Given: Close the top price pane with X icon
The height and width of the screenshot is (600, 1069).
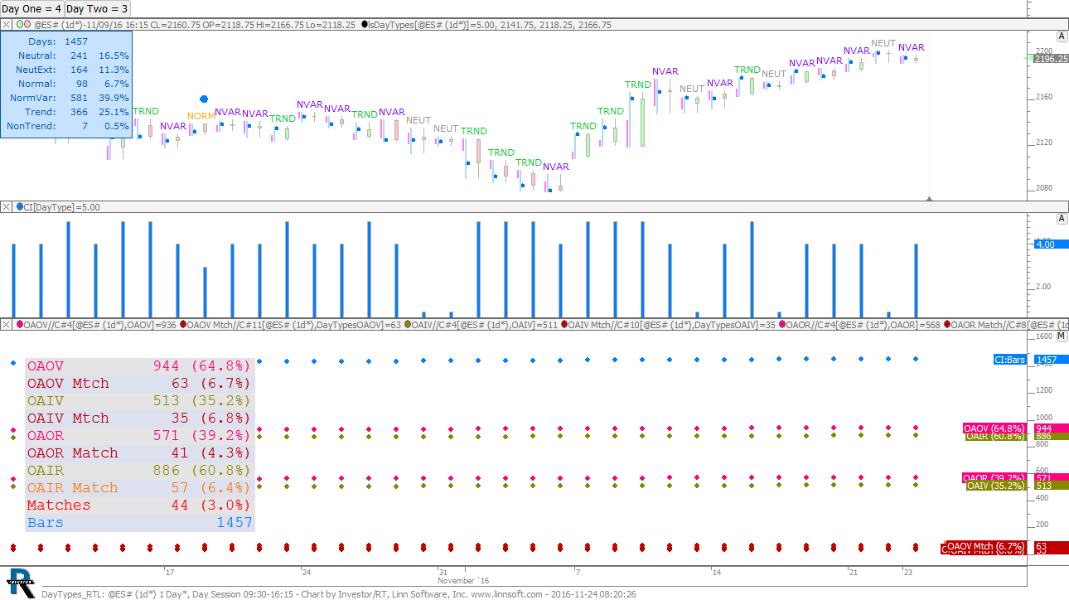Looking at the screenshot, I should pyautogui.click(x=7, y=25).
